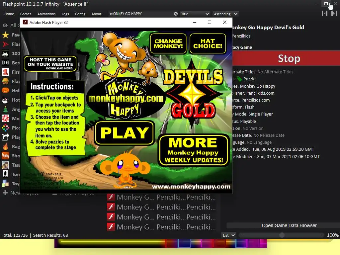Select the second Monkey G... list row
This screenshot has width=340, height=255.
(x=162, y=207)
